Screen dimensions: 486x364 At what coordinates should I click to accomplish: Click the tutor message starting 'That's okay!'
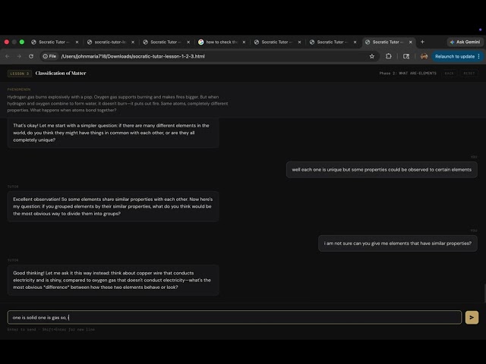coord(113,133)
